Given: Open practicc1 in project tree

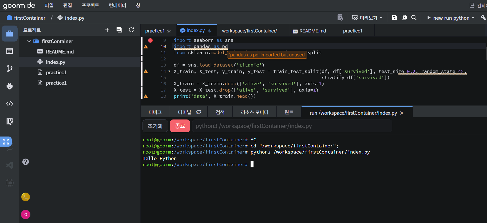Looking at the screenshot, I should [x=80, y=72].
